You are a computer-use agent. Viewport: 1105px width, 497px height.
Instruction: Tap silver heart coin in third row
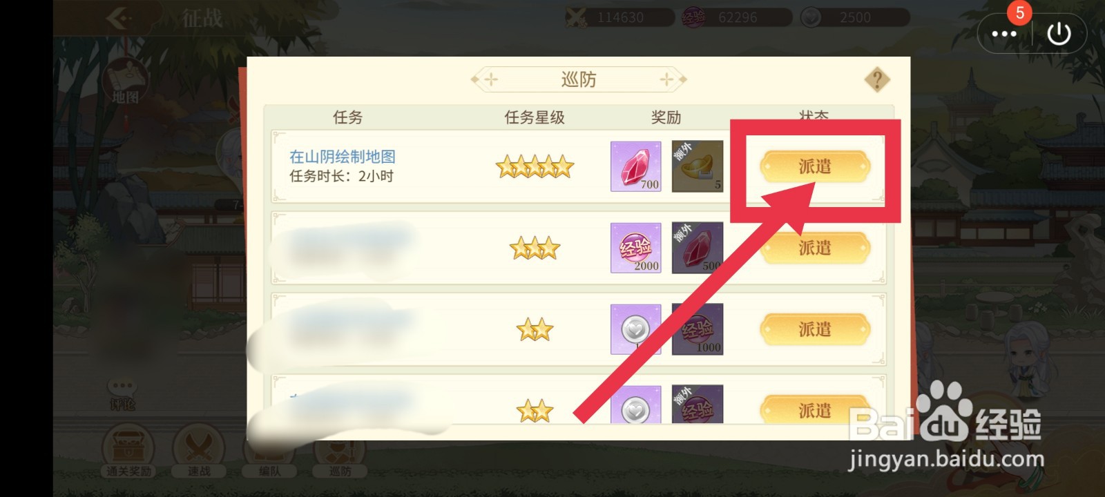click(x=635, y=329)
